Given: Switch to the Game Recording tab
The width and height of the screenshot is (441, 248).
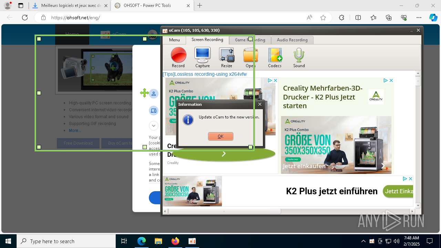Looking at the screenshot, I should point(250,40).
